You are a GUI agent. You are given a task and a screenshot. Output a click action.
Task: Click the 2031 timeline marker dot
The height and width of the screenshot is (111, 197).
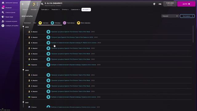23,102
